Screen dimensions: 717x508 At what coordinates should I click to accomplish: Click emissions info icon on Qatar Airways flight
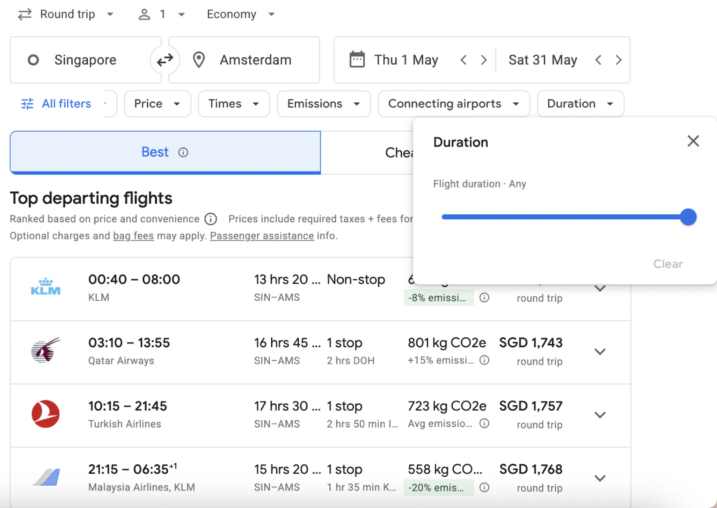484,360
